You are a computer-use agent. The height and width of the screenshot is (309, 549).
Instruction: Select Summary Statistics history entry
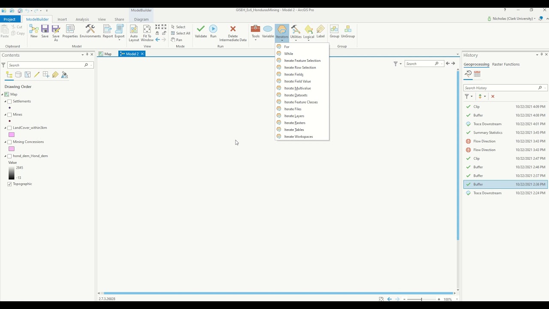pos(506,133)
